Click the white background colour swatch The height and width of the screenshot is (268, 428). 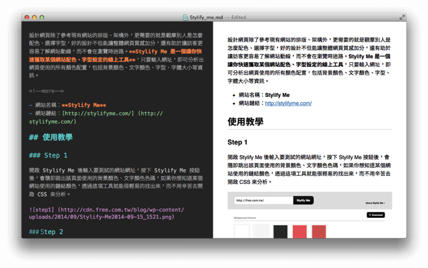242,231
